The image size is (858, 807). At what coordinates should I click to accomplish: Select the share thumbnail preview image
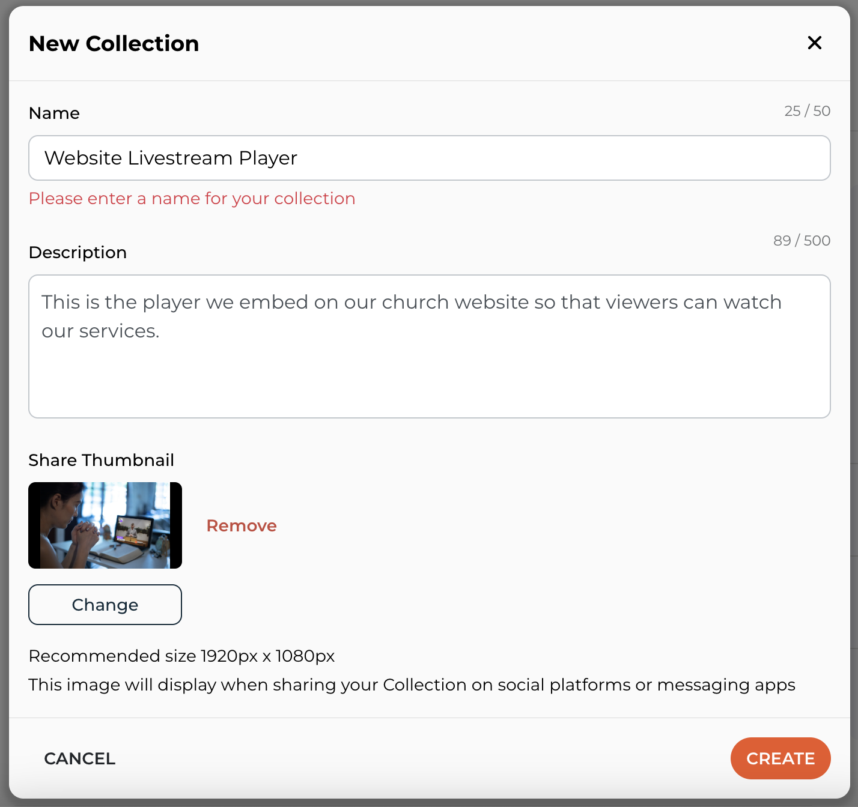(x=105, y=525)
